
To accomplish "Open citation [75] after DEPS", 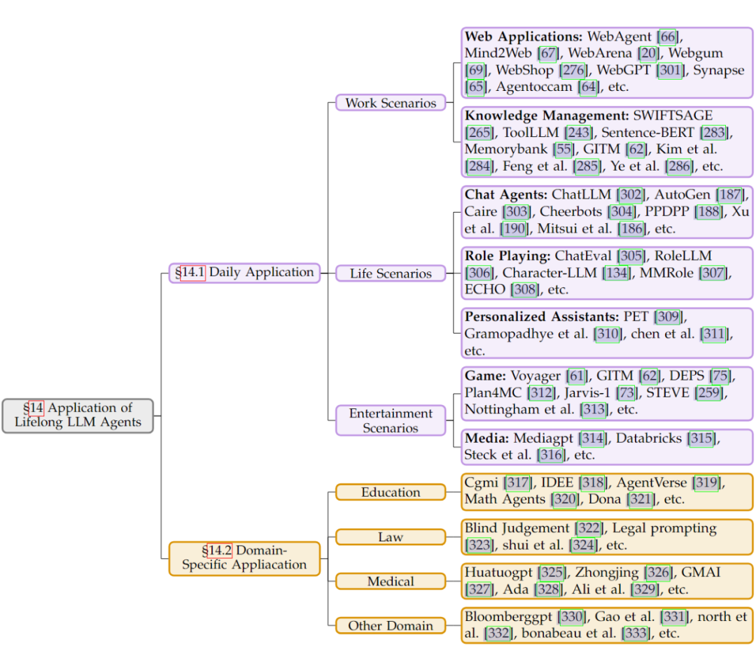I will (720, 376).
